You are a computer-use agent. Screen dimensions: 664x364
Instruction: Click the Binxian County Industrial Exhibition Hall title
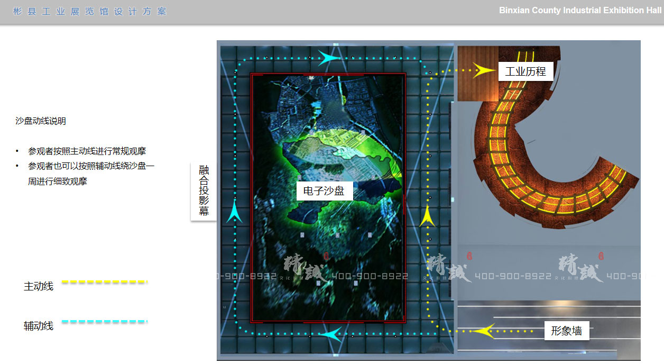tap(580, 11)
